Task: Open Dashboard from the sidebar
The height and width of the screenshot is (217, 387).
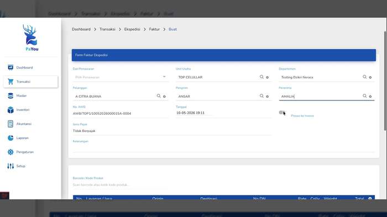Action: tap(24, 67)
